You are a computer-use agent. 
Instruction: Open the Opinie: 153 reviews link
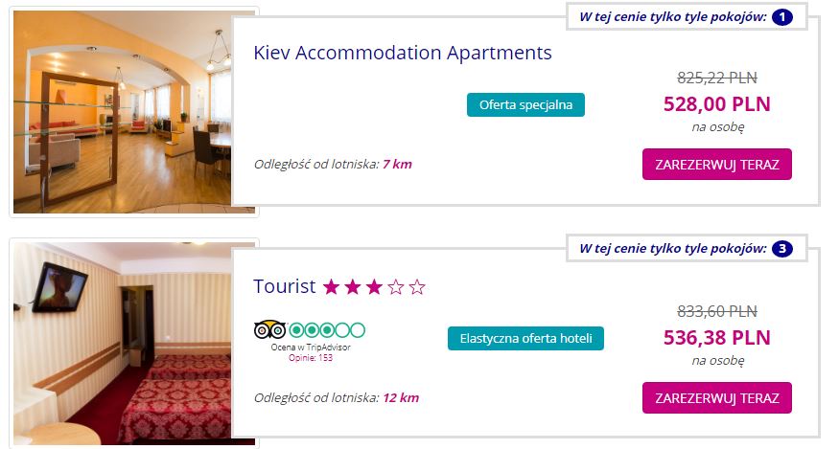click(311, 358)
